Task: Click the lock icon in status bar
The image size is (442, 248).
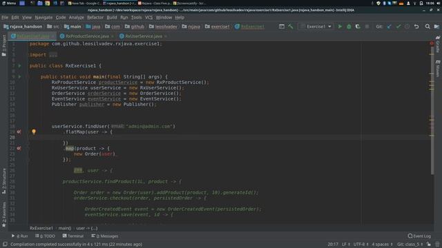Action: point(429,244)
